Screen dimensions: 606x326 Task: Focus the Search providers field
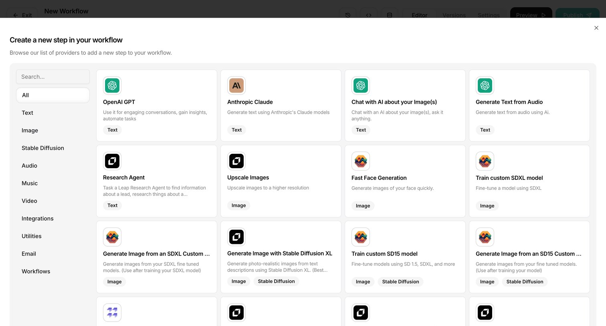[53, 76]
